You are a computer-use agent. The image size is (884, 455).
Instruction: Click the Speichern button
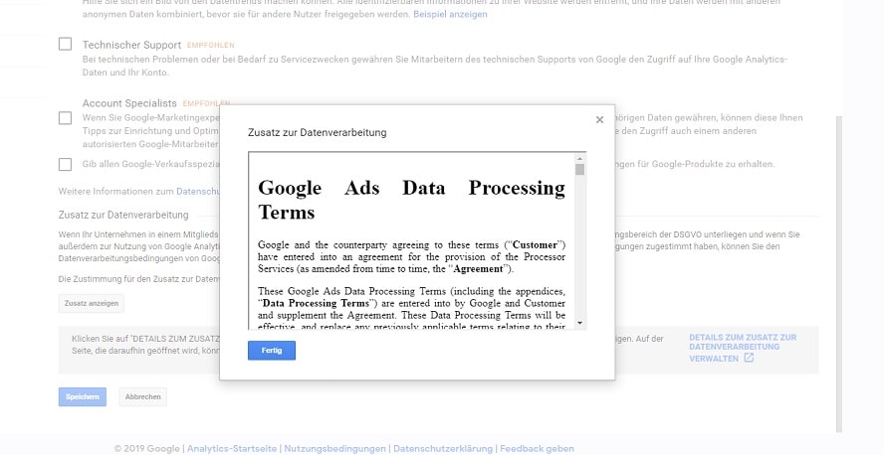pos(83,396)
